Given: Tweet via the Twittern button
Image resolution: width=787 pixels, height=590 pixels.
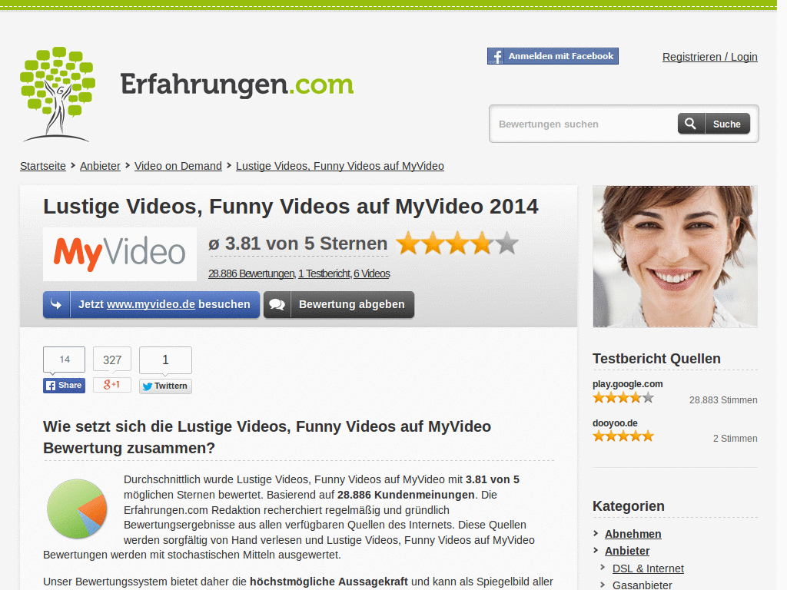Looking at the screenshot, I should pyautogui.click(x=165, y=386).
